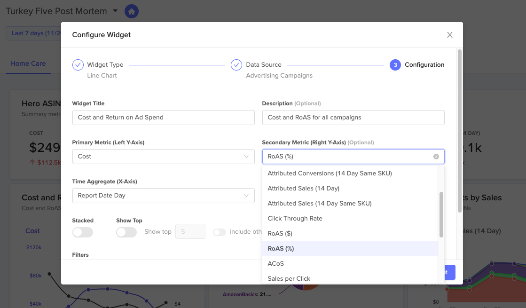Click the home icon beside the dashboard title
Viewport: 526px width, 308px height.
coord(131,10)
